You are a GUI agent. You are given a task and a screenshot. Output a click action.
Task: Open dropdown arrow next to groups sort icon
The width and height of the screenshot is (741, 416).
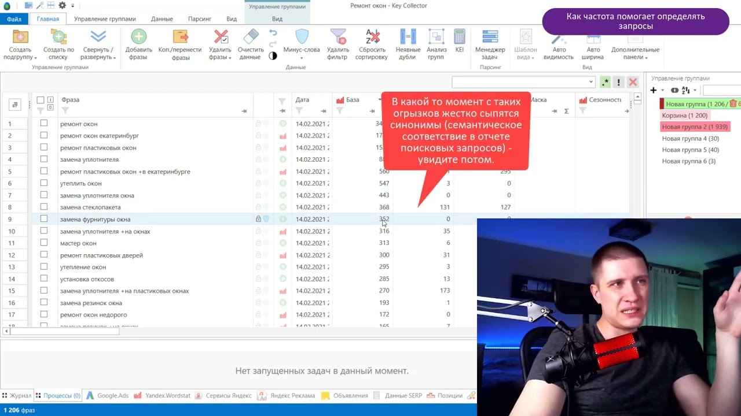(694, 91)
